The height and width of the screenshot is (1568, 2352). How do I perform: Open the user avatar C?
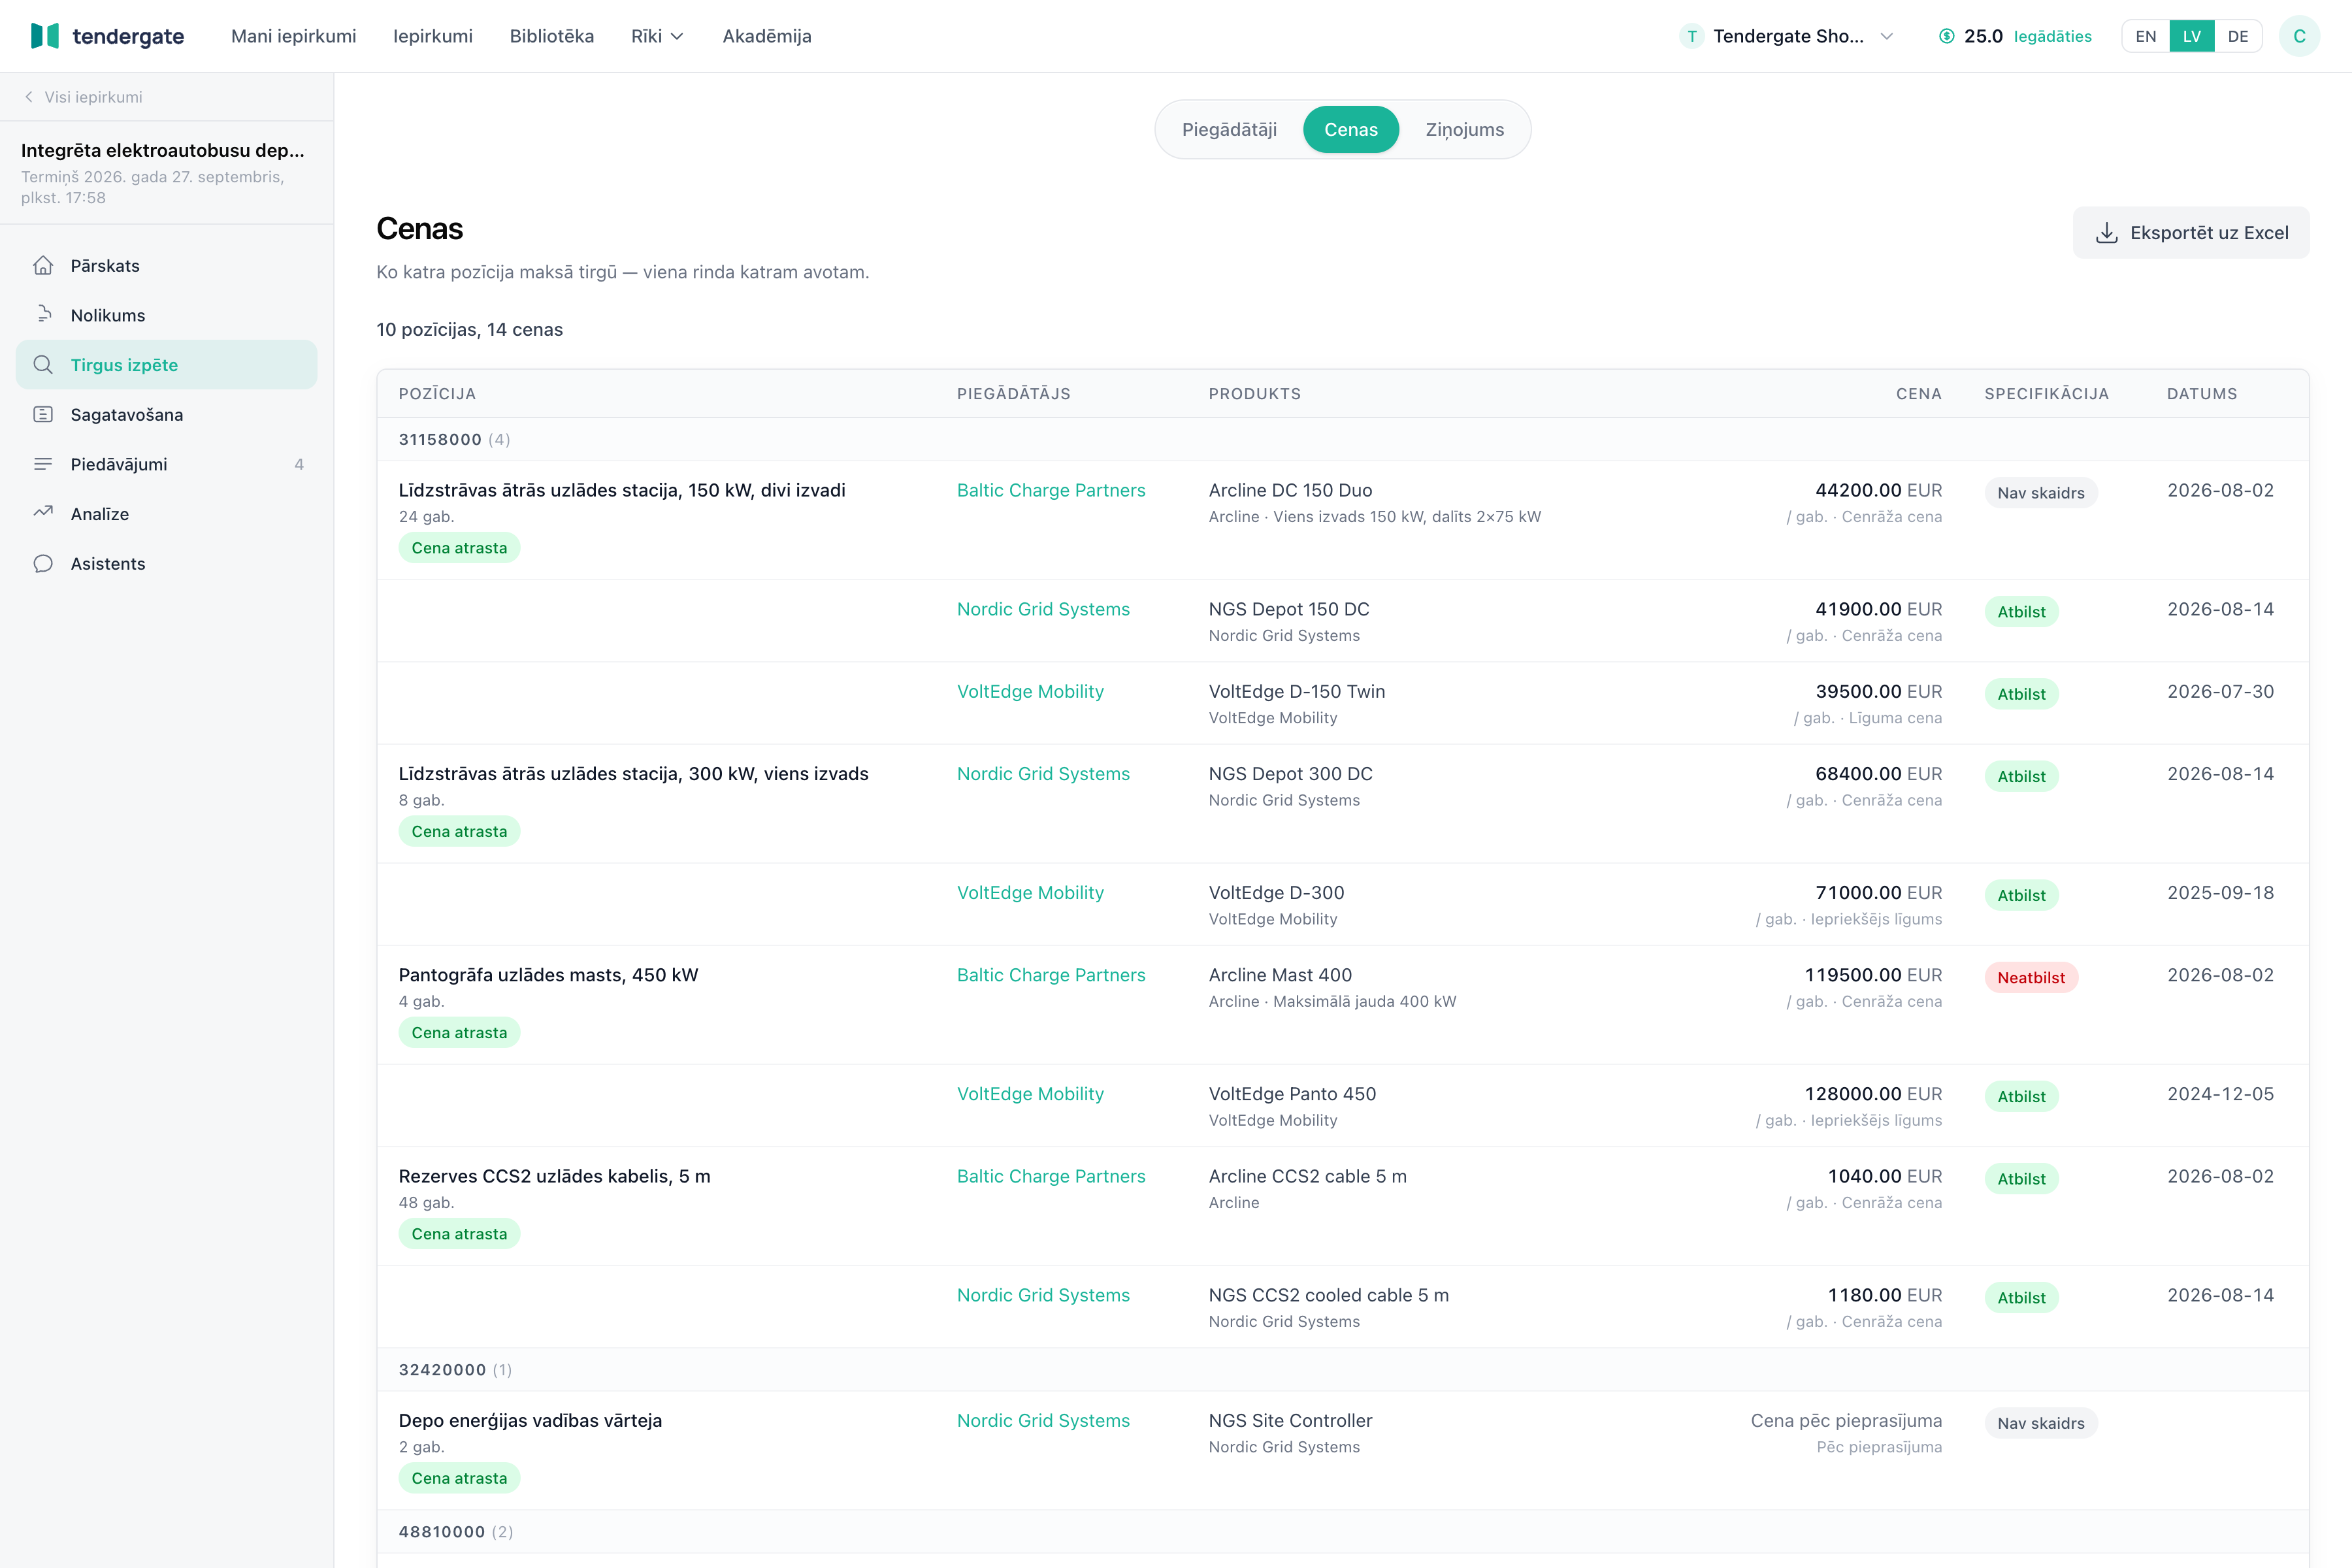(2299, 36)
